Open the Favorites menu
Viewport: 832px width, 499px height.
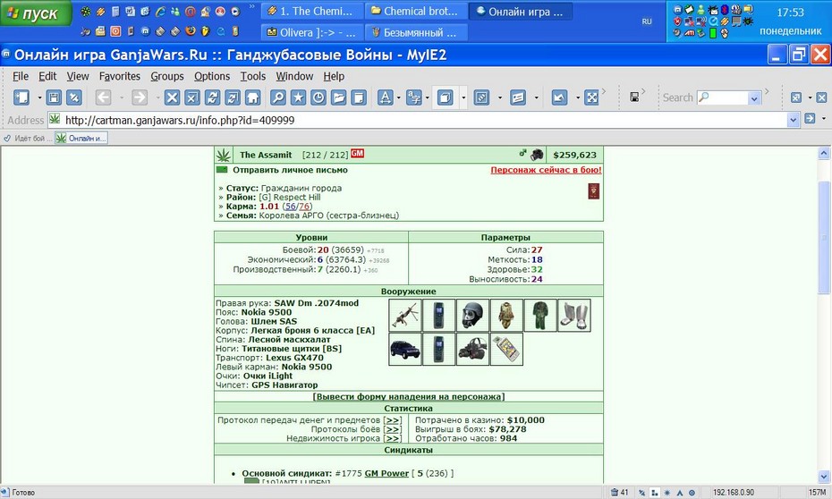pos(119,76)
